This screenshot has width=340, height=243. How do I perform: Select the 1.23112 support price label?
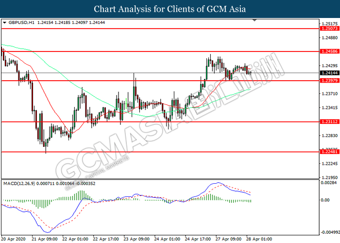(329, 121)
